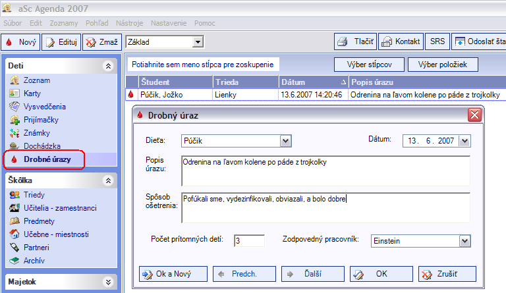This screenshot has height=293, width=506.
Task: Click the Karty cards icon
Action: (14, 93)
